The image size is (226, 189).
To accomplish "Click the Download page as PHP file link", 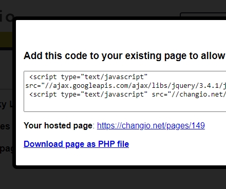I will [x=77, y=144].
